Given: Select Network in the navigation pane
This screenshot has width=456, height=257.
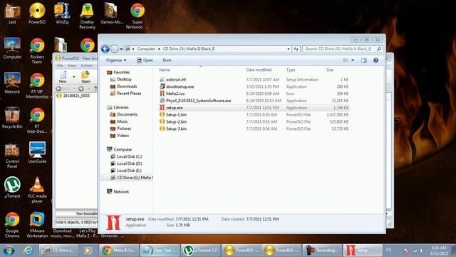Looking at the screenshot, I should click(x=121, y=192).
